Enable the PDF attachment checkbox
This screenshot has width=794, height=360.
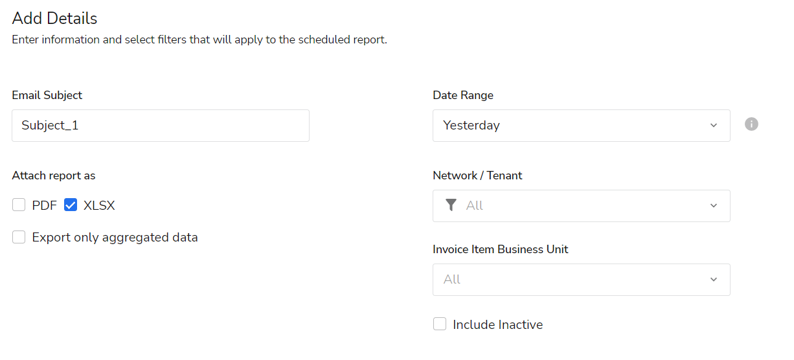[19, 206]
